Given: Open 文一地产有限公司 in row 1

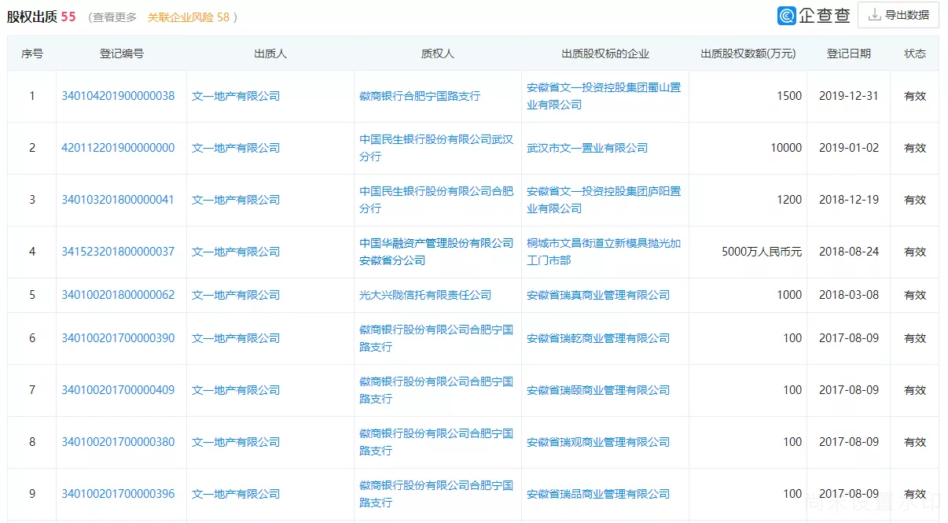Looking at the screenshot, I should 236,96.
